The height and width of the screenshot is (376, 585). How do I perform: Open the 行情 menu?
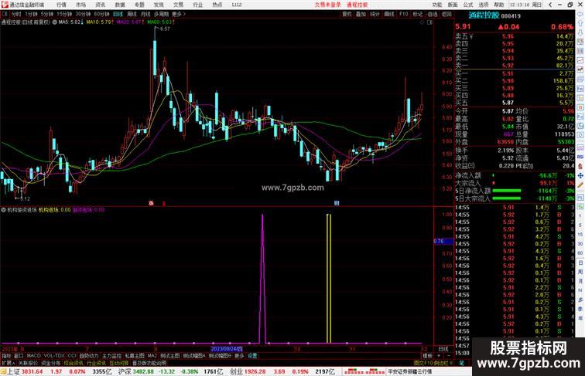(61, 5)
